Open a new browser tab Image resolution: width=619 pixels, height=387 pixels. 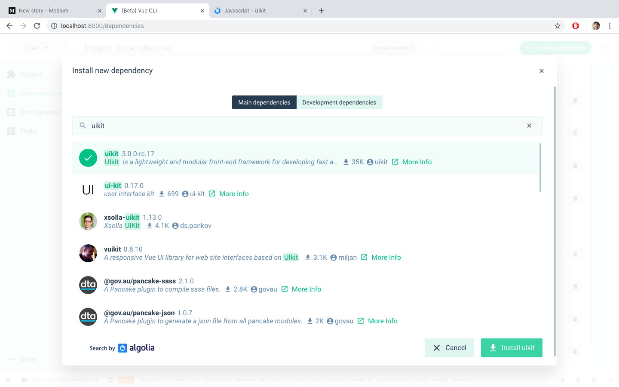[322, 11]
